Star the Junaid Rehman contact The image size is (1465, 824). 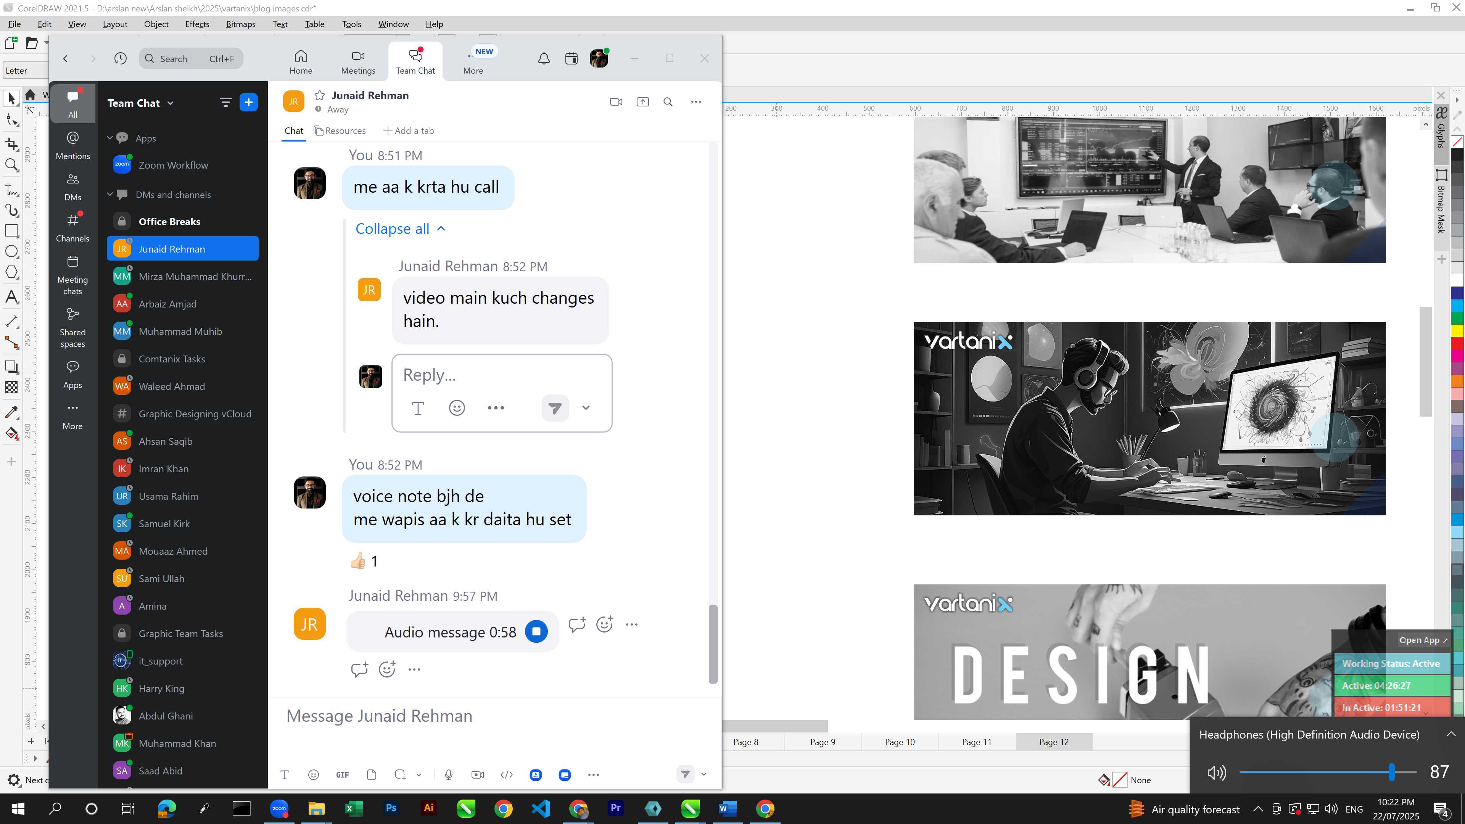320,95
